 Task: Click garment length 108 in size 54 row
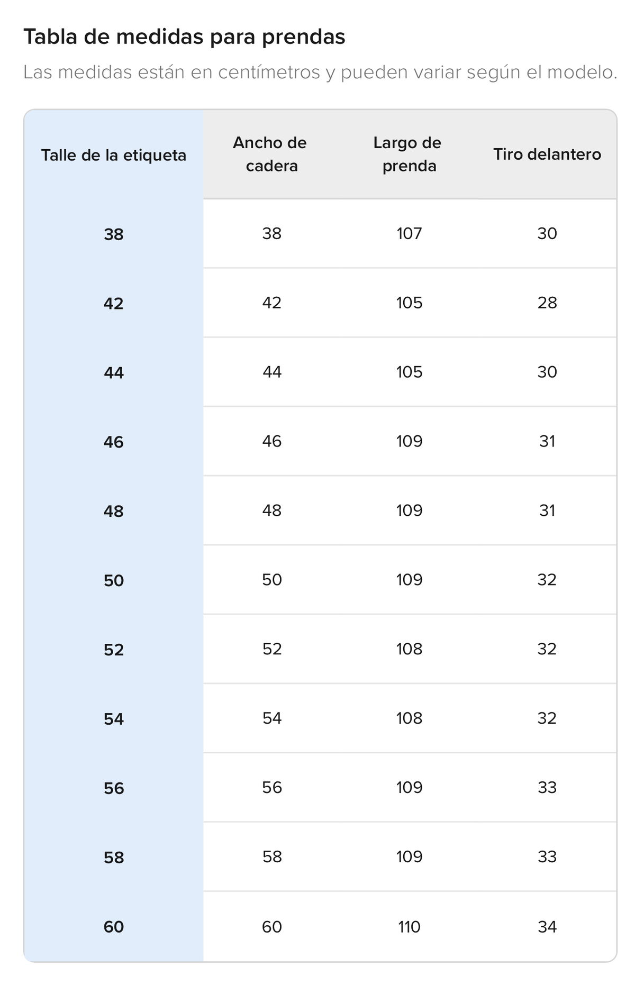point(409,718)
